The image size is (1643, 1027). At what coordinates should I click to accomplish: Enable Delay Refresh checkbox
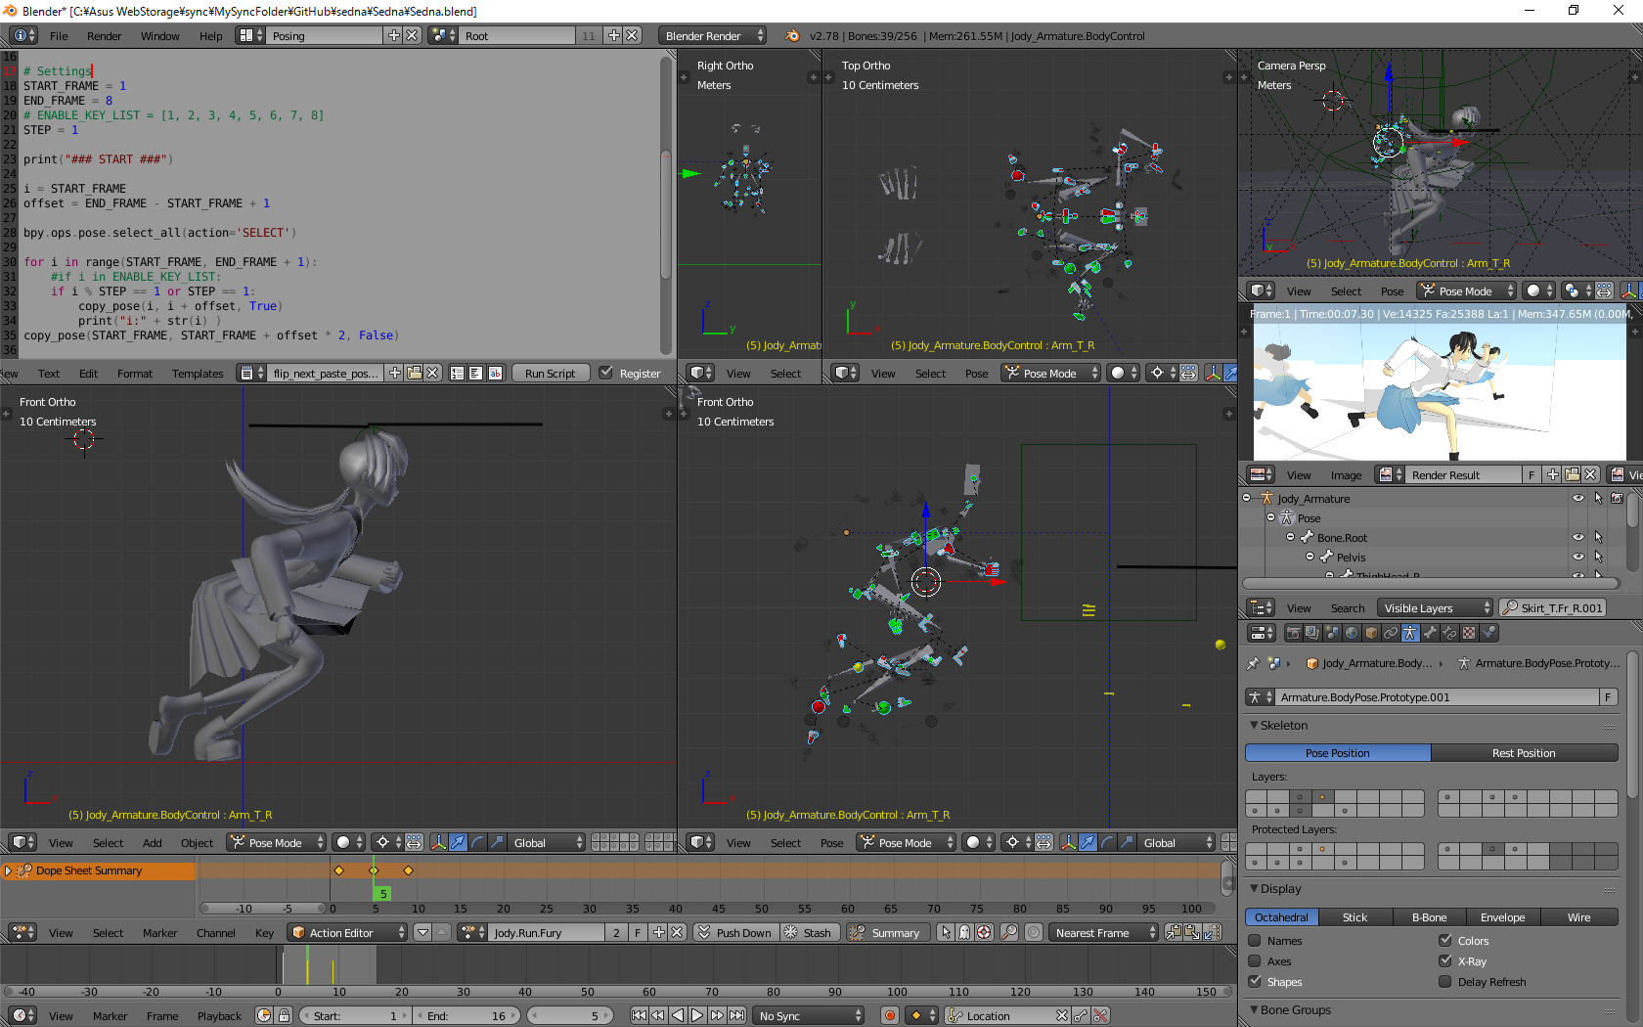[x=1445, y=981]
